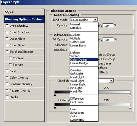Screen dimensions: 137x126
Task: Enable the Drop Shadow checkbox
Action: [7, 26]
